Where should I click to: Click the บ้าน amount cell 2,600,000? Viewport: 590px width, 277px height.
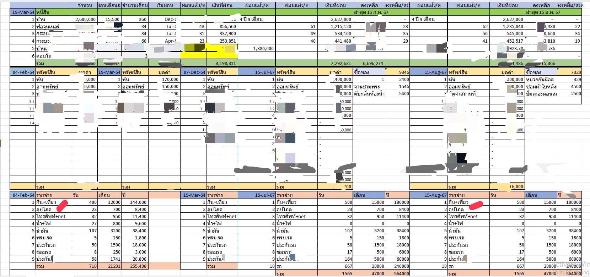pos(85,20)
